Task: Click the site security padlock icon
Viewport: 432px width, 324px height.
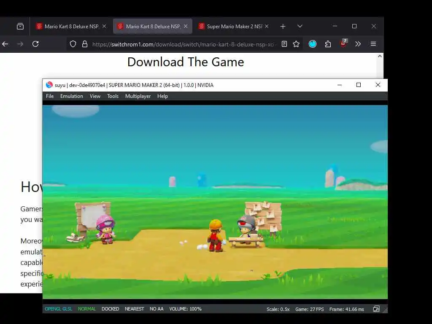Action: (85, 44)
